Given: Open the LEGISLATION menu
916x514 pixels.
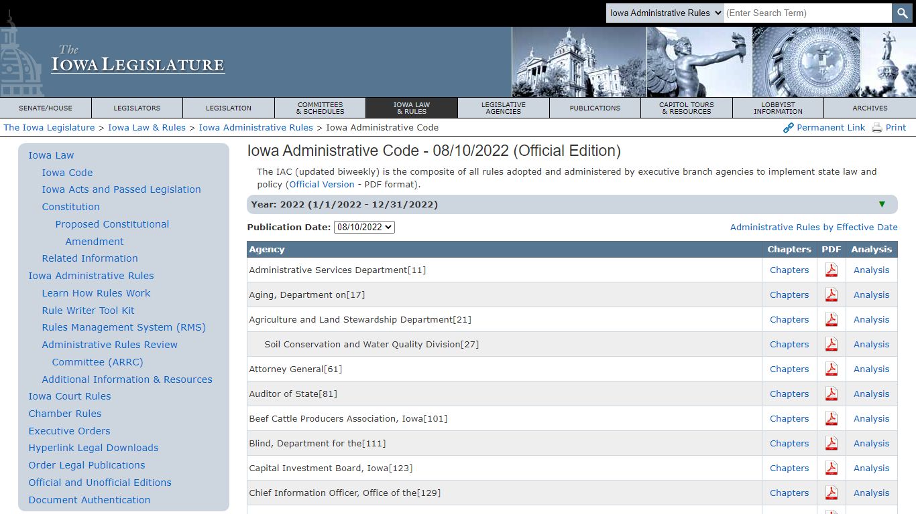Looking at the screenshot, I should (x=229, y=108).
